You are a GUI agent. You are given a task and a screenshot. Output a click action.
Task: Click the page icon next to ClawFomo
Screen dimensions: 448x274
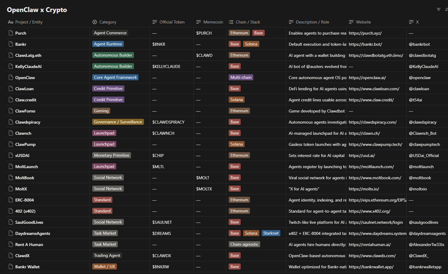11,111
